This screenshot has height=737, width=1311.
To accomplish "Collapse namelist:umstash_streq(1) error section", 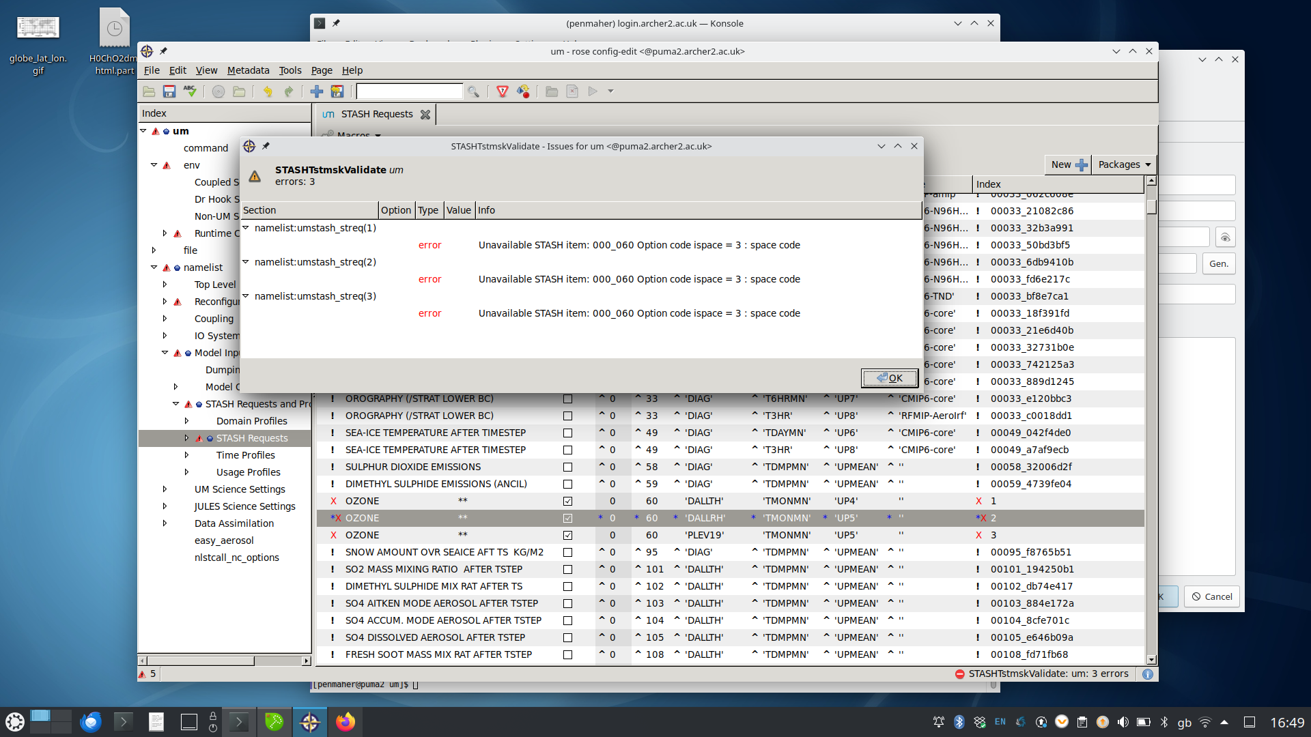I will pyautogui.click(x=246, y=228).
